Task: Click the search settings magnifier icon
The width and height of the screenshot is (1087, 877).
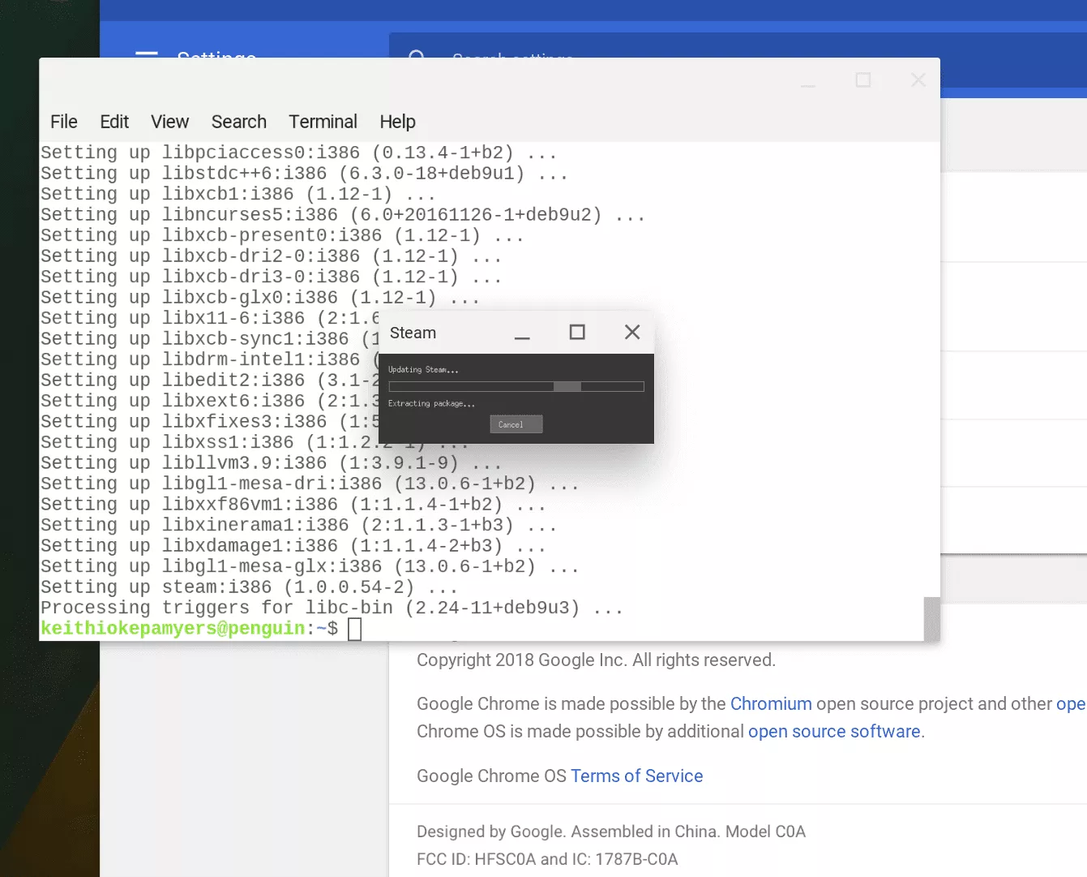Action: (417, 54)
